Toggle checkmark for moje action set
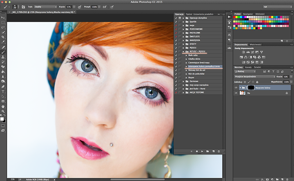Screen dimensions: 294x181 click(x=176, y=26)
